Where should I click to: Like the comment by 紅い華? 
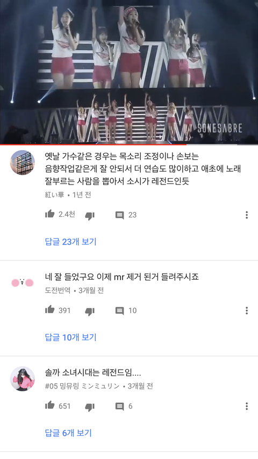(50, 214)
